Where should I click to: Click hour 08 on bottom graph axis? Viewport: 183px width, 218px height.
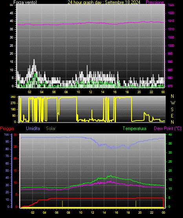[x=68, y=213]
